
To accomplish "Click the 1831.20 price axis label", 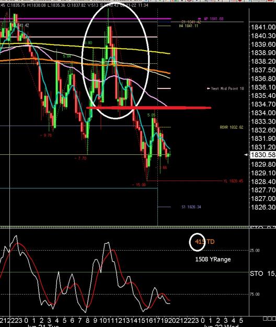I will pyautogui.click(x=263, y=147).
